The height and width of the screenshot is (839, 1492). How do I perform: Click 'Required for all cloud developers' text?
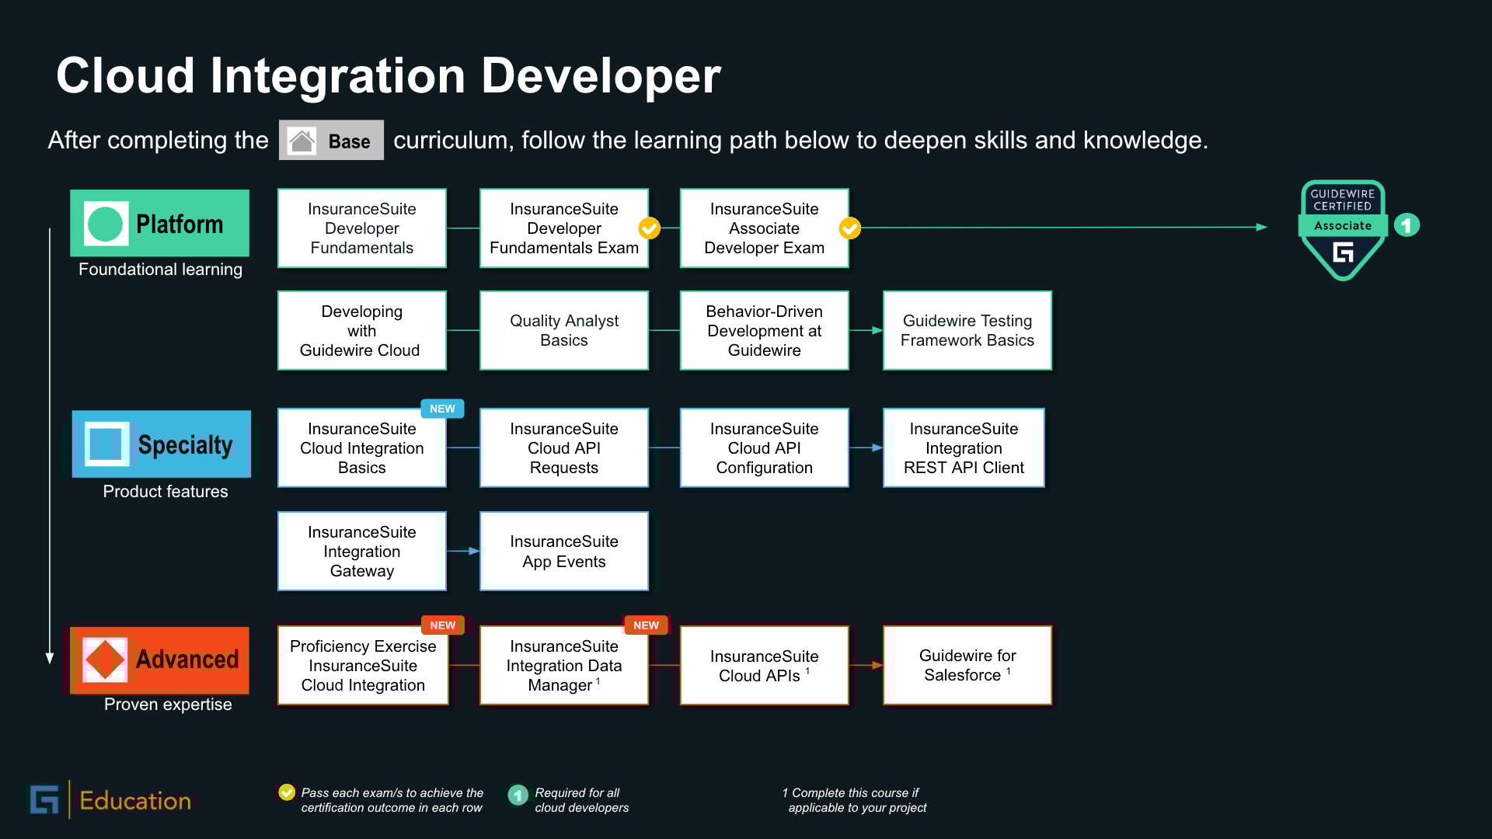point(581,800)
